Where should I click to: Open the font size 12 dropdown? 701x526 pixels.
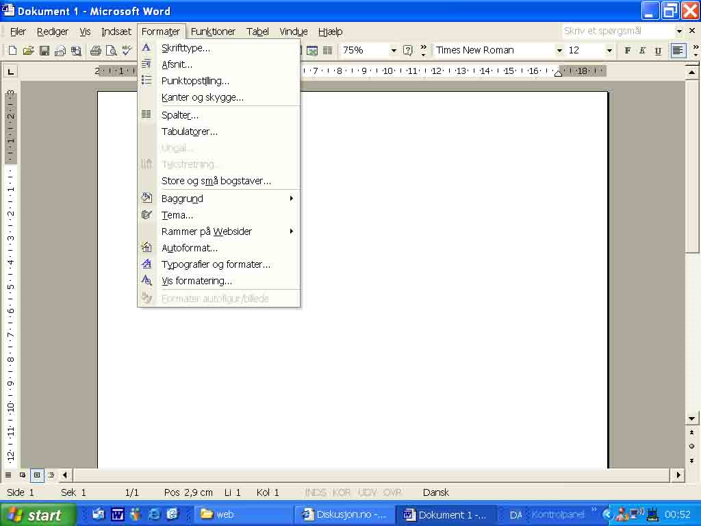609,51
